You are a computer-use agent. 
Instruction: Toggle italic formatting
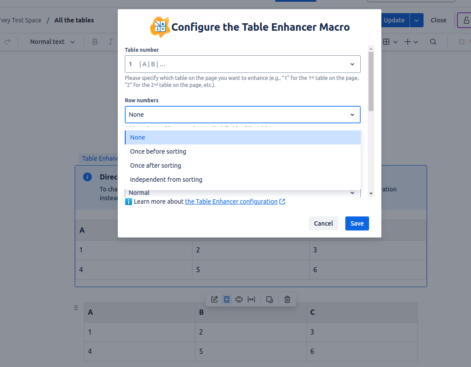111,42
